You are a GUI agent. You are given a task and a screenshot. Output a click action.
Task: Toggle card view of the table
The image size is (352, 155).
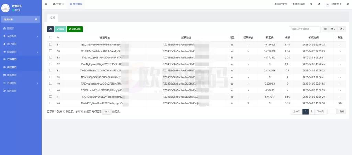[325, 29]
